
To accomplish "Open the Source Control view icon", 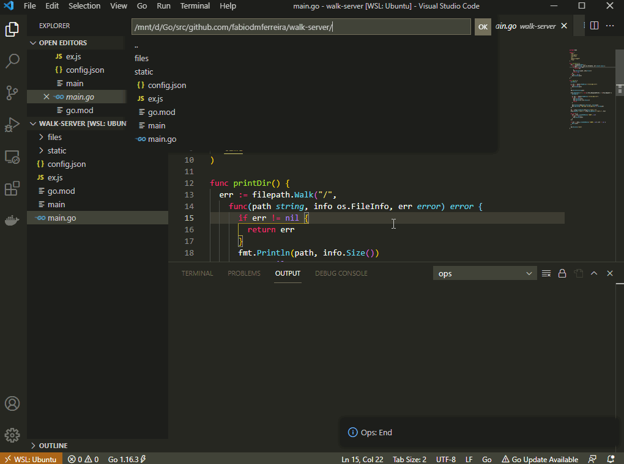I will pos(12,93).
